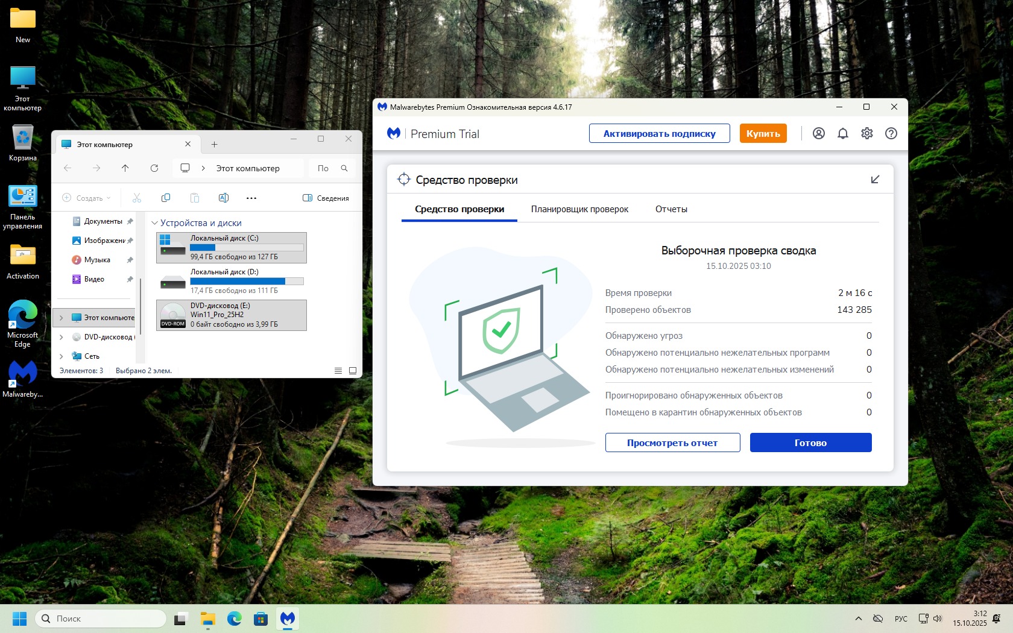This screenshot has height=633, width=1013.
Task: Open Task View from the taskbar
Action: tap(180, 619)
